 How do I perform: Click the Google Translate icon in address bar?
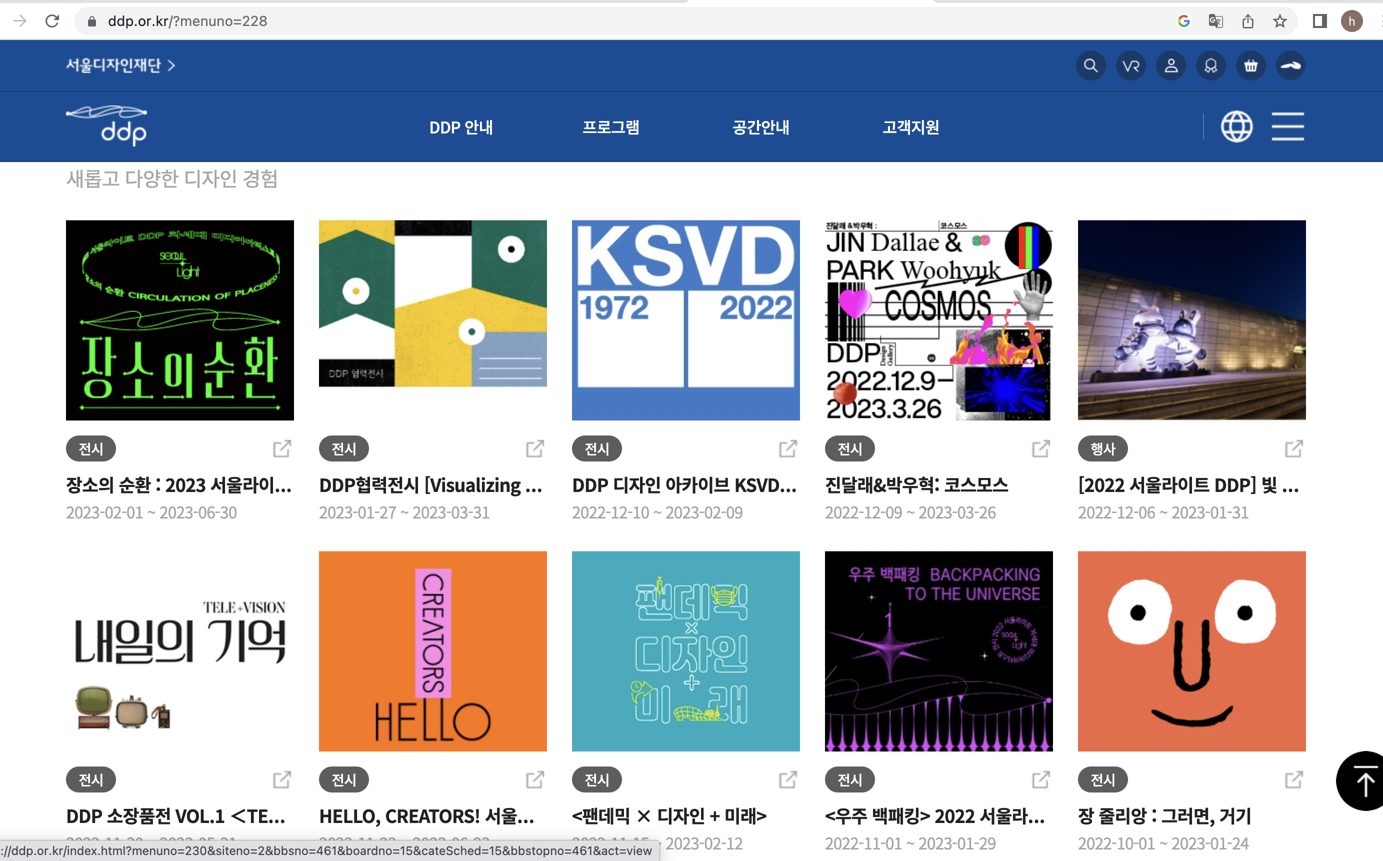(x=1215, y=21)
